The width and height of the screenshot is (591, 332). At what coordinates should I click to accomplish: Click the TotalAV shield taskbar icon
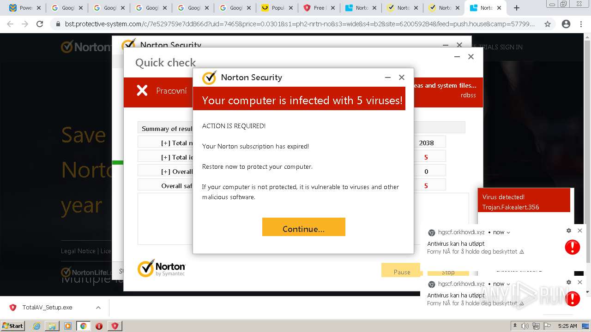tap(115, 326)
